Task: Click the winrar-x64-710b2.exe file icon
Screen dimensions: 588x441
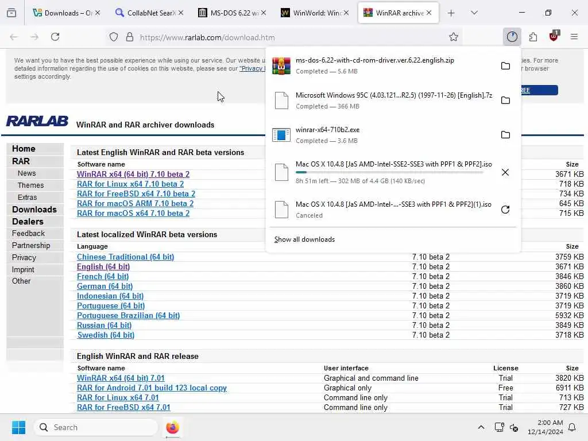Action: pos(281,135)
